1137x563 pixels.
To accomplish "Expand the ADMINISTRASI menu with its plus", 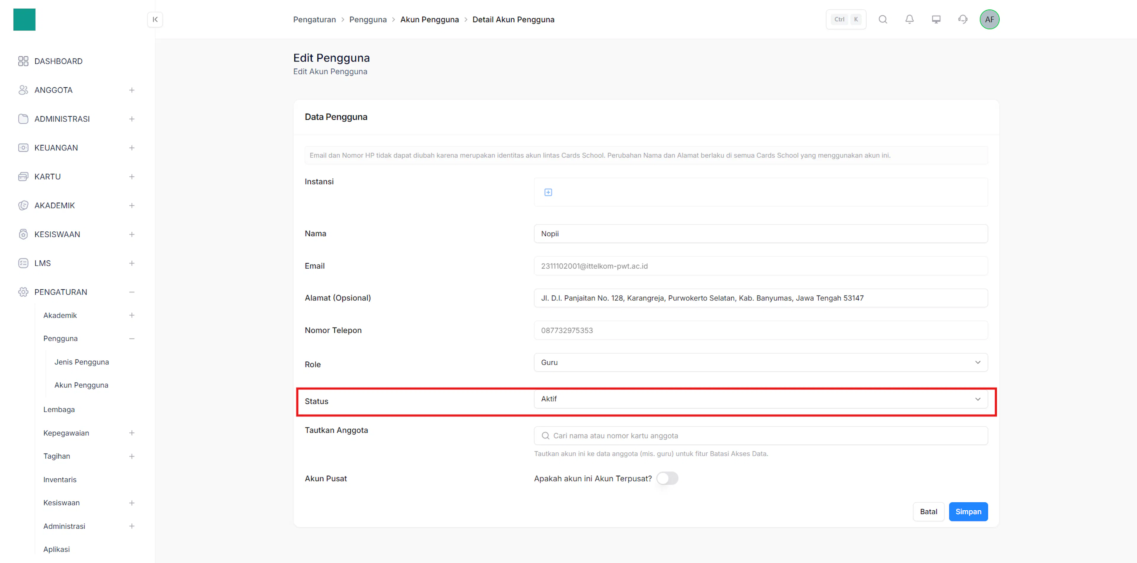I will pyautogui.click(x=131, y=119).
